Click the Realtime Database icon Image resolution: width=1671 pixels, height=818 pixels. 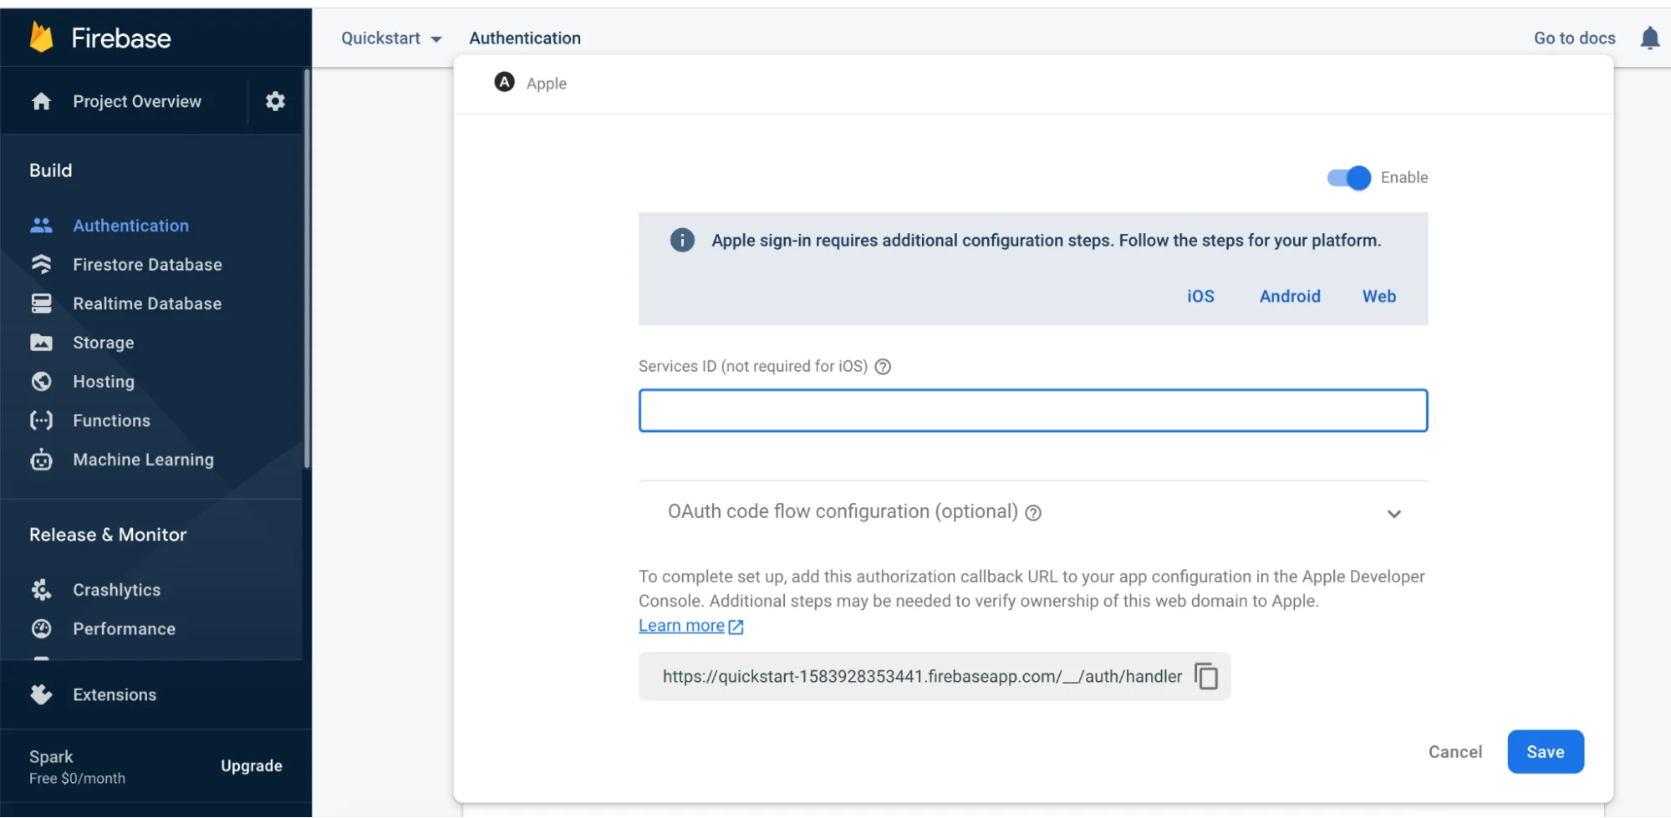coord(41,303)
